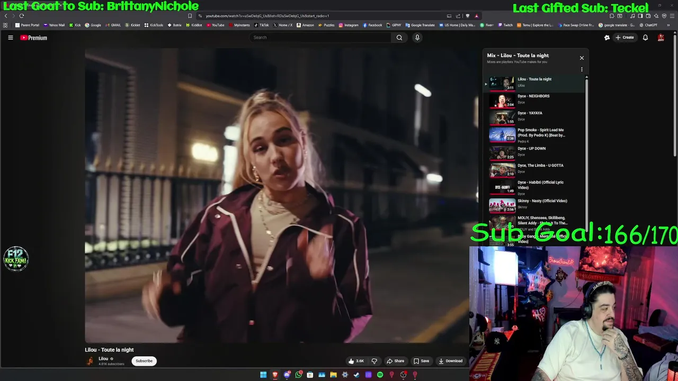
Task: Reload the page in the browser
Action: tap(22, 16)
